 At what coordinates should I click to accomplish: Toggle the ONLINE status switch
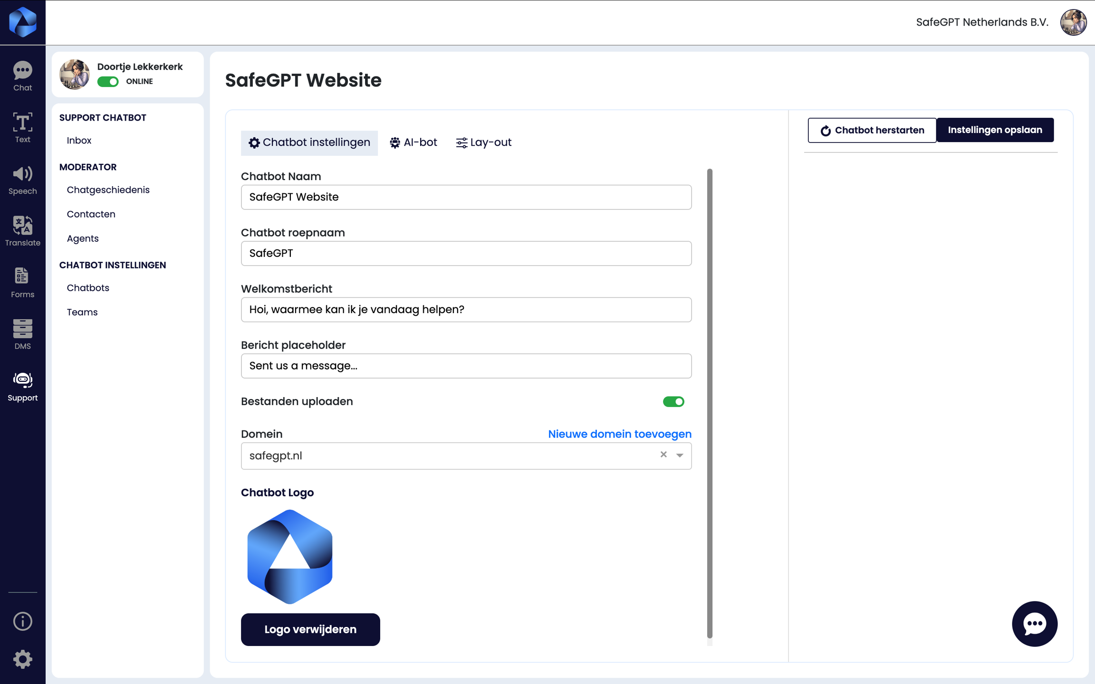pos(108,82)
